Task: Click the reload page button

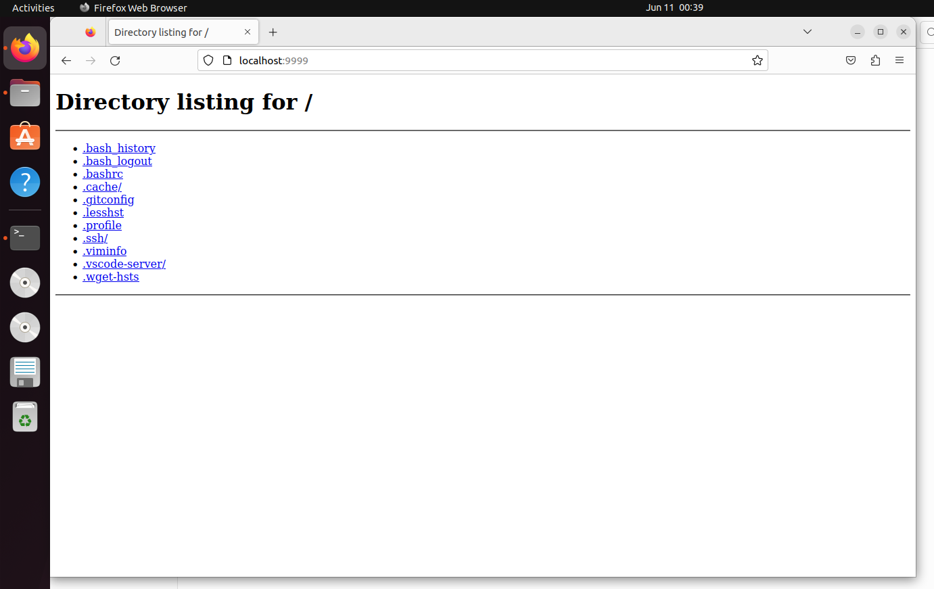Action: 115,61
